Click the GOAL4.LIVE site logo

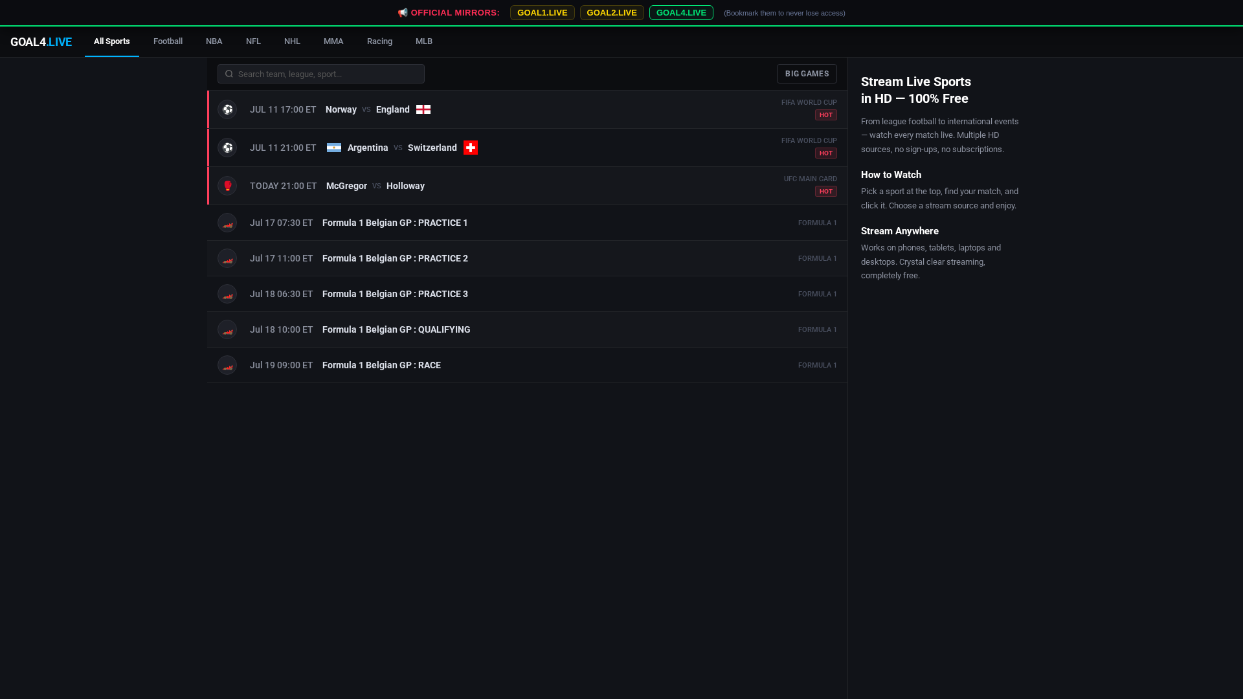(x=41, y=42)
